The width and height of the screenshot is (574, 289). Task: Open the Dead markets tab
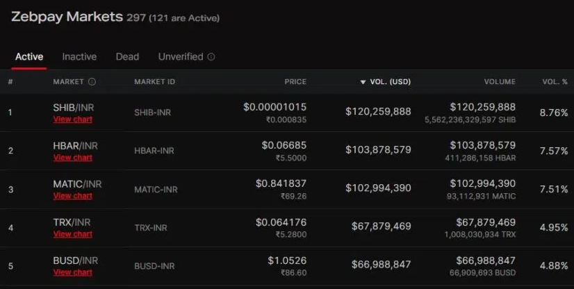click(x=127, y=57)
